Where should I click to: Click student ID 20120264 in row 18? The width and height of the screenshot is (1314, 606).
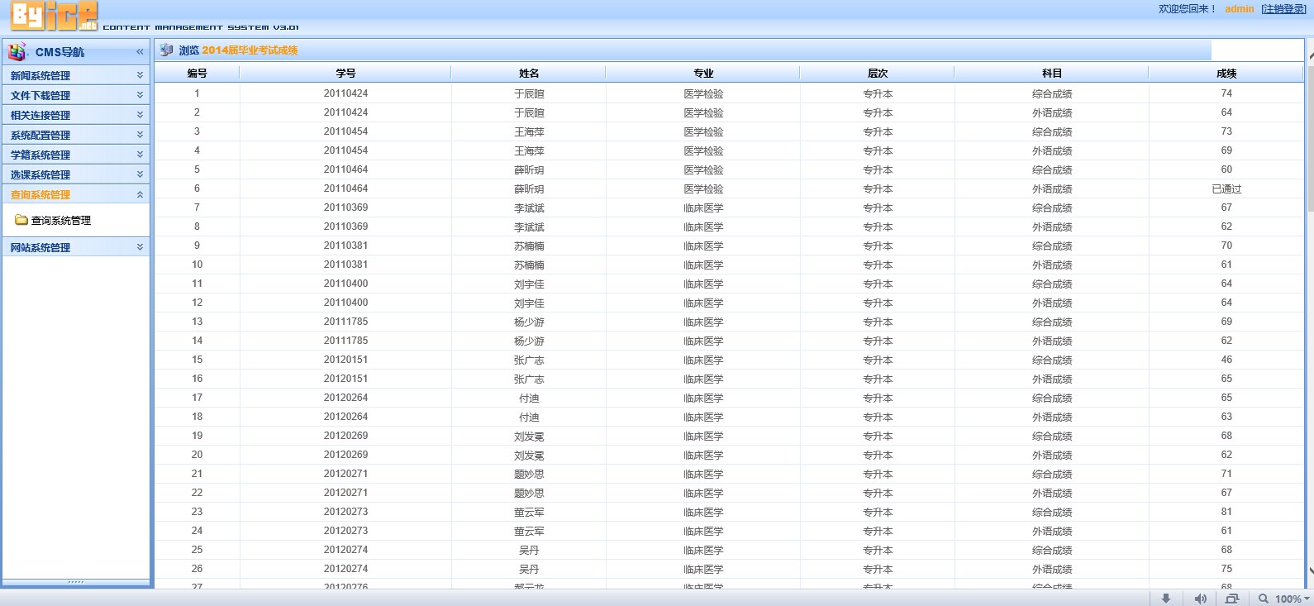(x=345, y=417)
